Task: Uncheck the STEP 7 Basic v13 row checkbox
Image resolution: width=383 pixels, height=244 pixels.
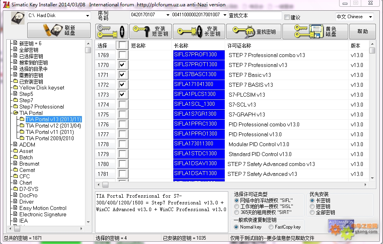Action: pyautogui.click(x=122, y=74)
